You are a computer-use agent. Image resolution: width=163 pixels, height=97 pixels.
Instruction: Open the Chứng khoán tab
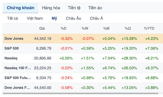[21, 8]
